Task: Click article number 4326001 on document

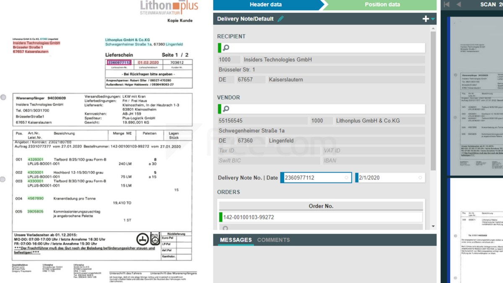Action: coord(36,160)
